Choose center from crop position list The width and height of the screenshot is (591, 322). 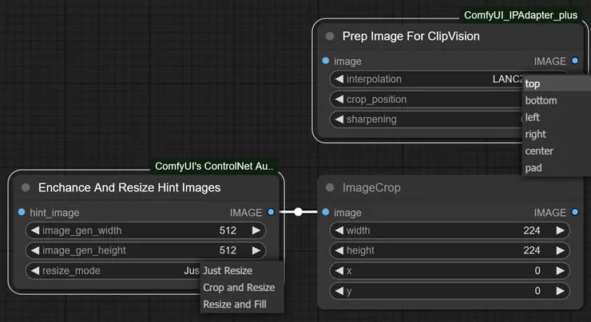tap(539, 151)
